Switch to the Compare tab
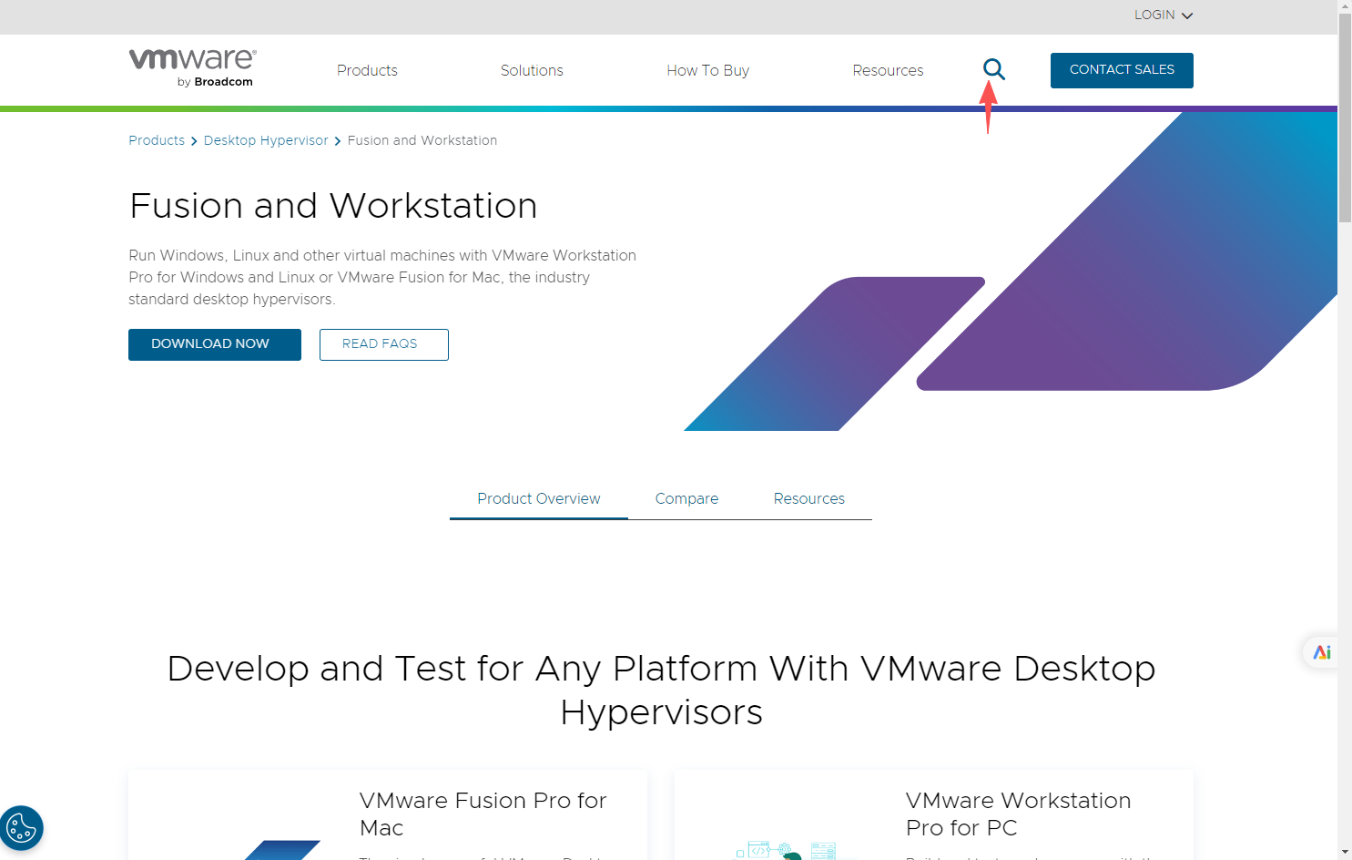The image size is (1352, 860). (x=686, y=498)
